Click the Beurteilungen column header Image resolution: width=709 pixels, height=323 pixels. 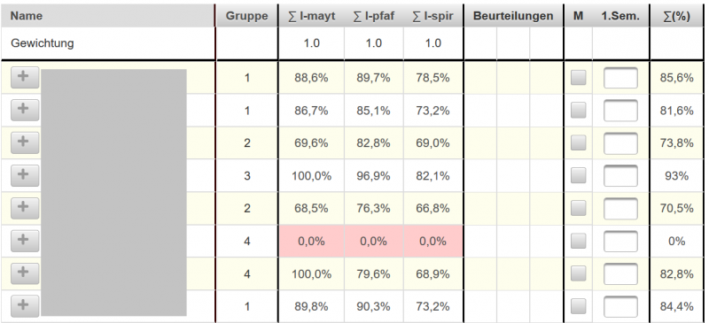pyautogui.click(x=513, y=16)
